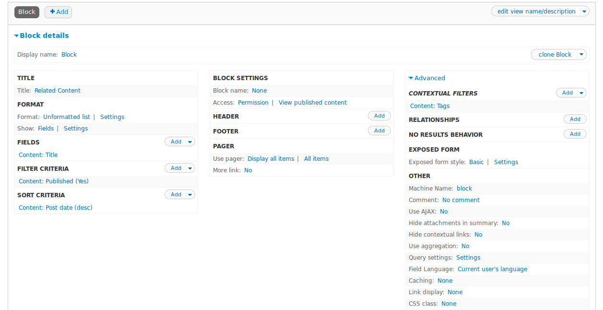Switch to the Block display tab
Screen dimensions: 603x310
coord(26,12)
